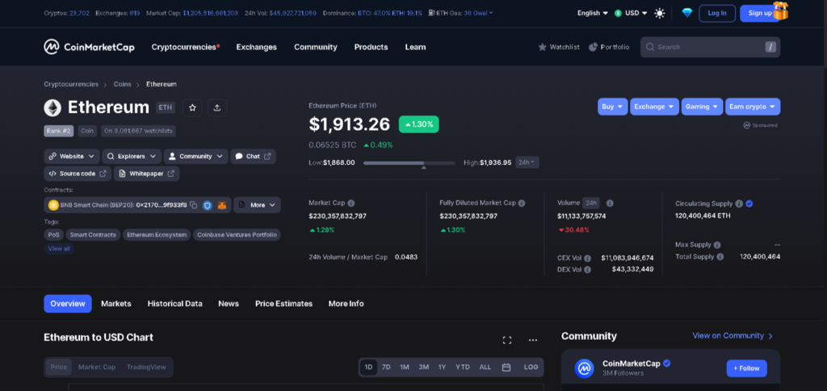Click the Sign up button

coord(760,13)
